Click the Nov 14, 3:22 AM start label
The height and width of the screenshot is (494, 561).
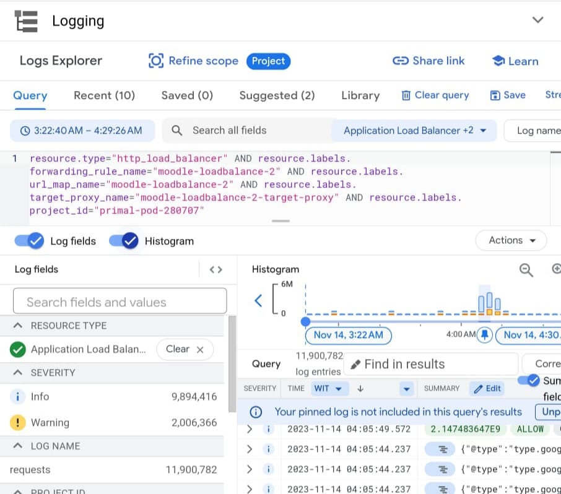pyautogui.click(x=348, y=335)
